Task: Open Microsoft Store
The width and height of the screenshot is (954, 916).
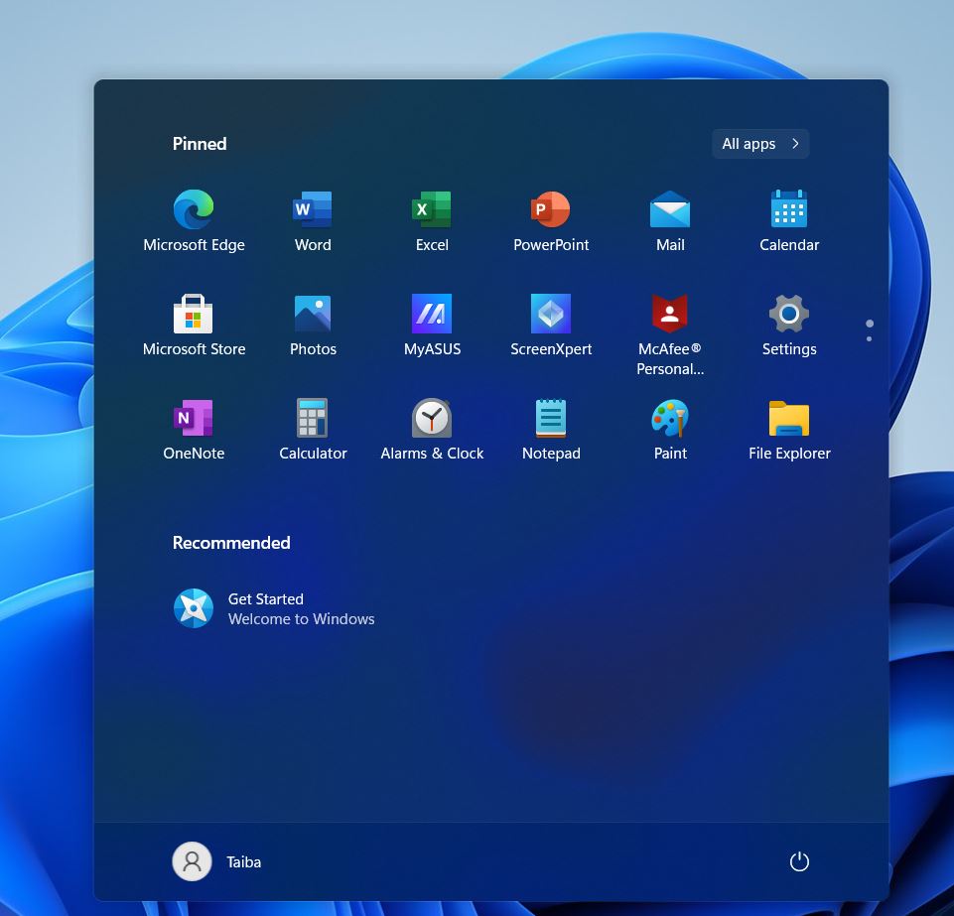Action: (194, 314)
